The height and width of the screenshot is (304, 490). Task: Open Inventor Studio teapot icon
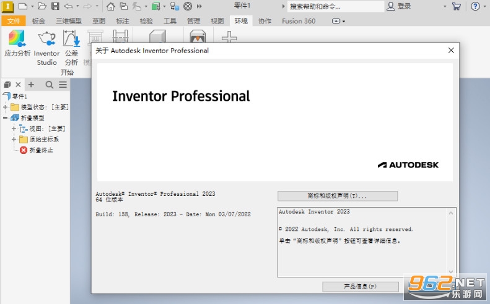tap(46, 48)
